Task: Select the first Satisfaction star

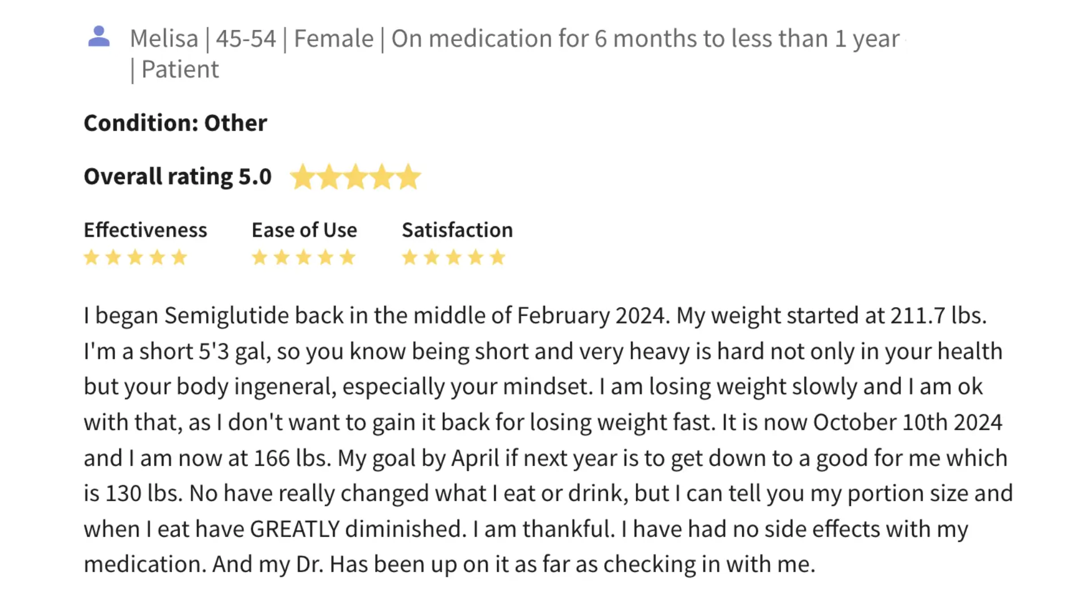Action: point(409,258)
